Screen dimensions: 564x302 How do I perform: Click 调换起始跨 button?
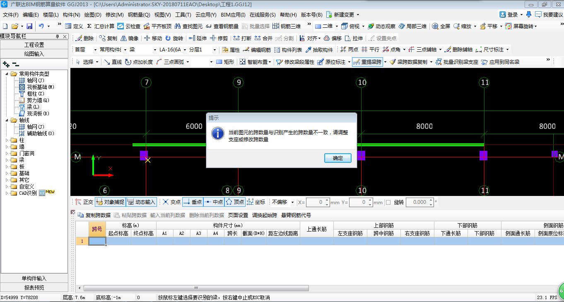pos(265,215)
